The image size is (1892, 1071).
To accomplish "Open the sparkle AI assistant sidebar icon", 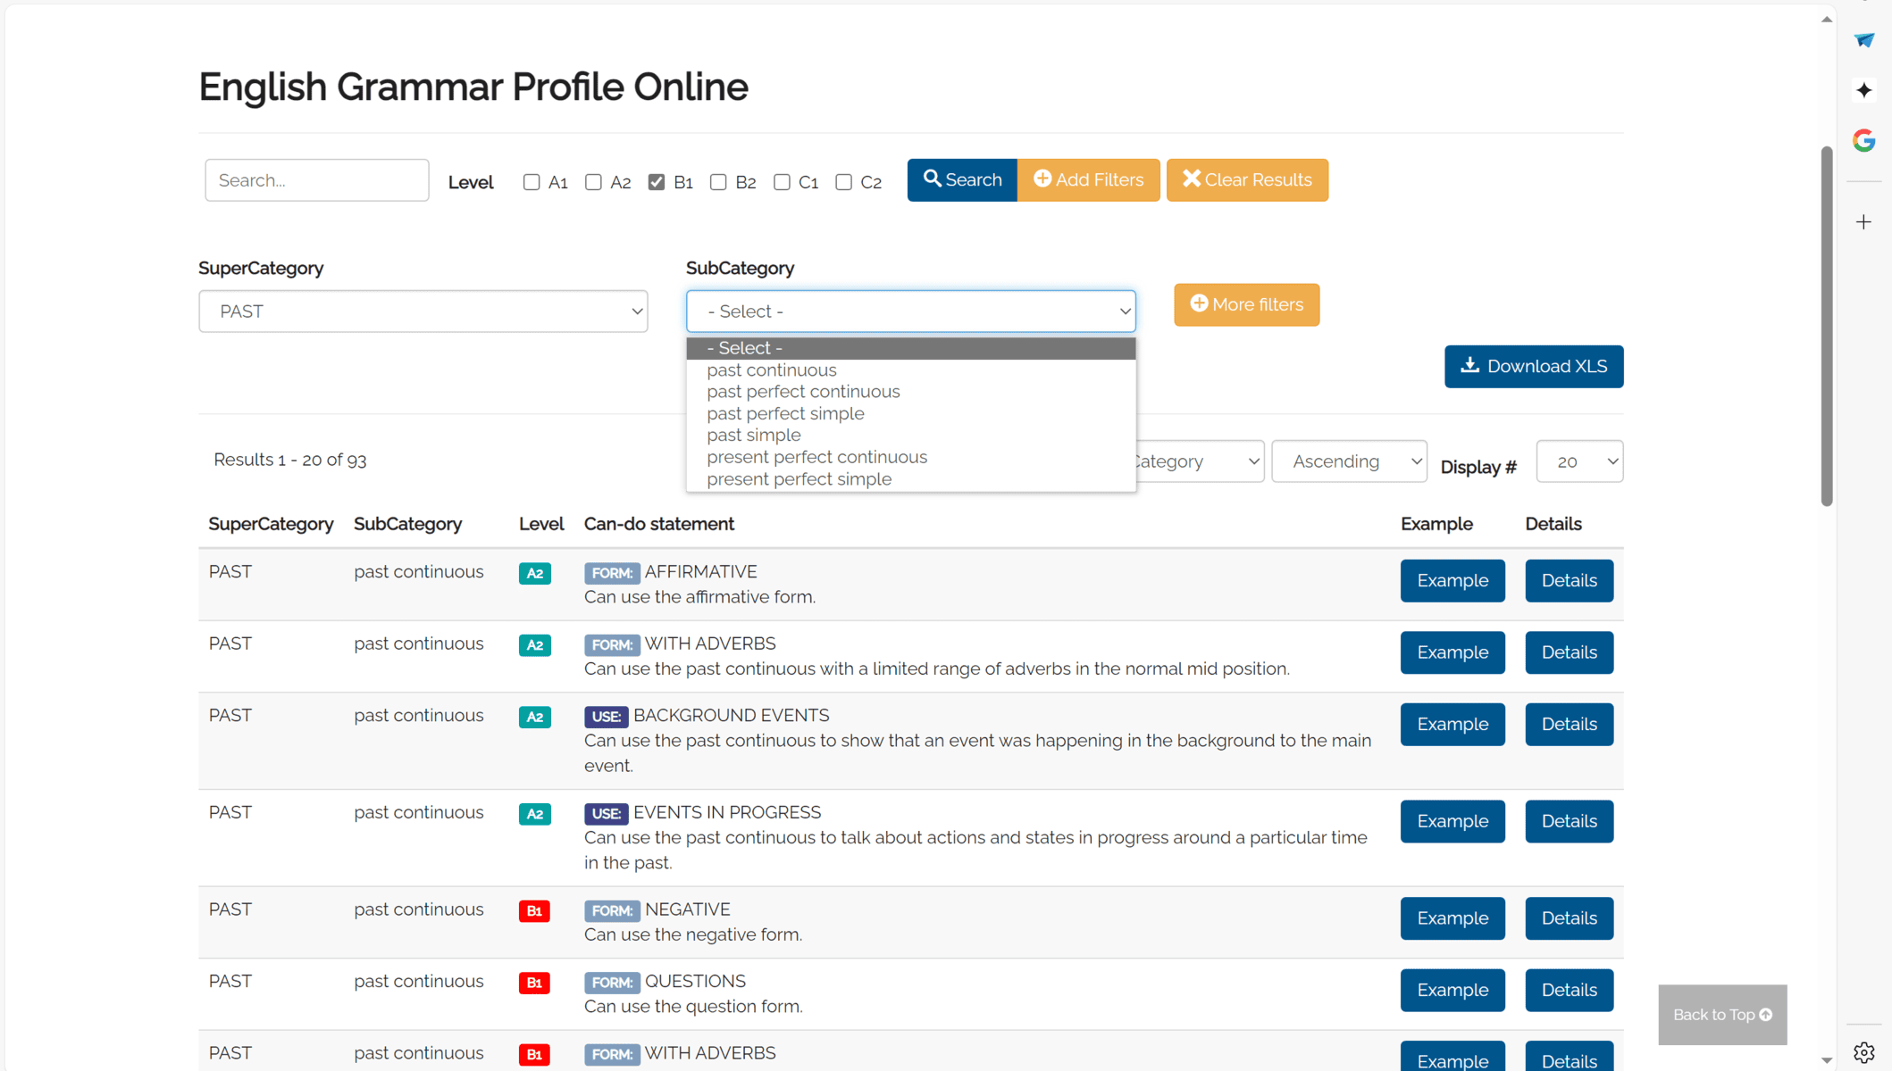I will coord(1863,90).
